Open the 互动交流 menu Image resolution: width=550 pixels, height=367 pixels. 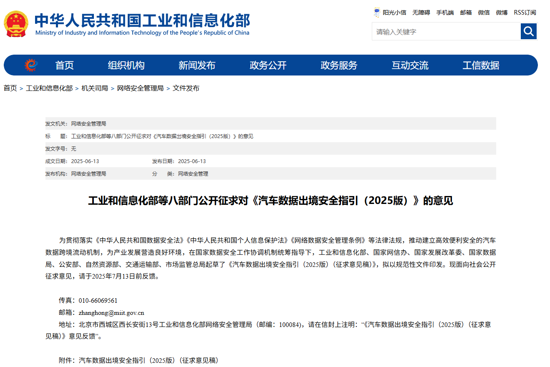pos(409,65)
